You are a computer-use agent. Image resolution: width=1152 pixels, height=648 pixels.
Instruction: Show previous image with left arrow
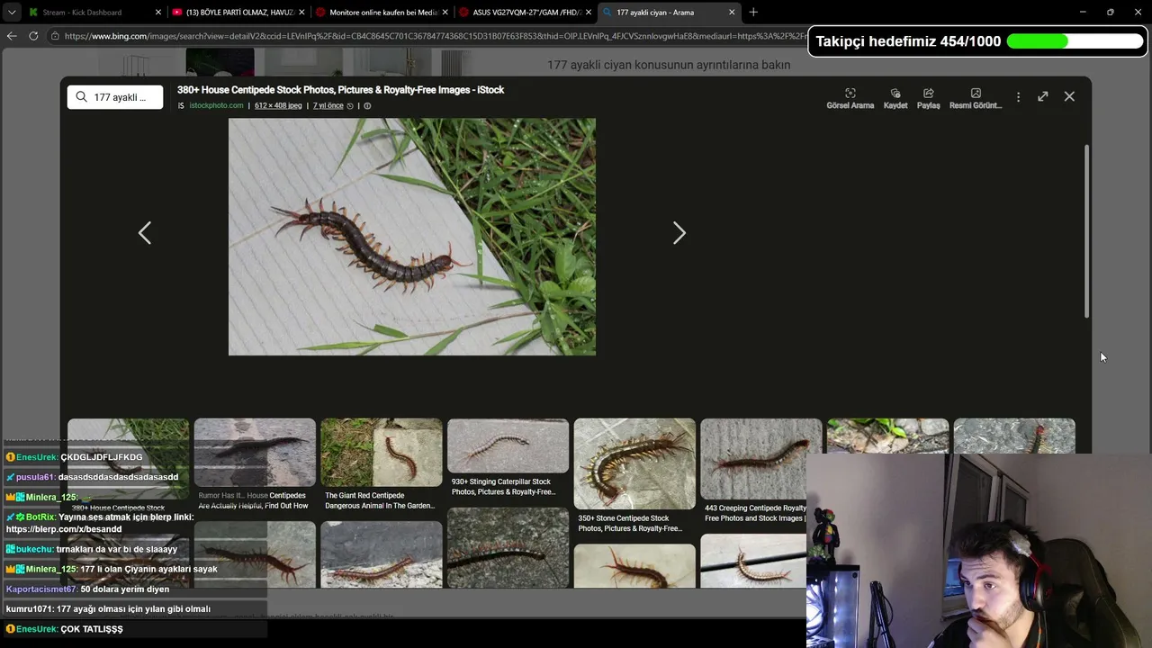(x=145, y=233)
